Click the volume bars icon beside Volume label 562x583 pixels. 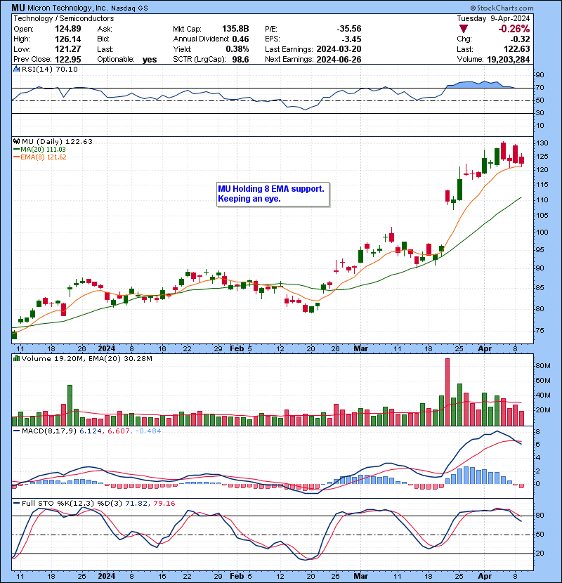click(x=17, y=358)
